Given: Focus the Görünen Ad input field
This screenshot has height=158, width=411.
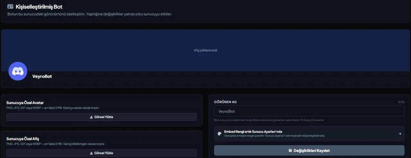Looking at the screenshot, I should point(309,111).
